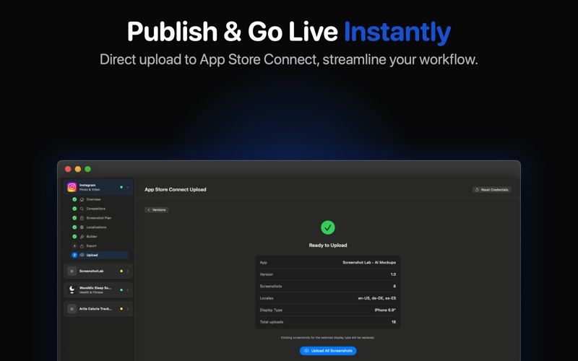Image resolution: width=578 pixels, height=361 pixels.
Task: Click the App Store Connect Upload heading
Action: (176, 189)
